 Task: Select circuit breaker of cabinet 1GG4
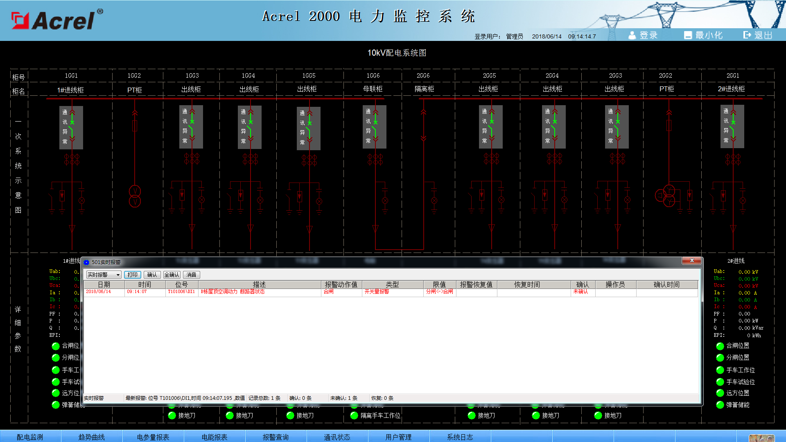point(250,127)
